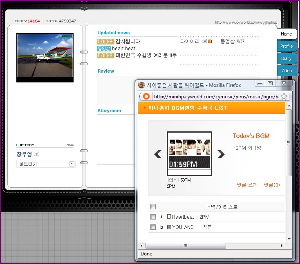Click 댓글 쓰기 to write comment
300x264 pixels.
coord(247,185)
